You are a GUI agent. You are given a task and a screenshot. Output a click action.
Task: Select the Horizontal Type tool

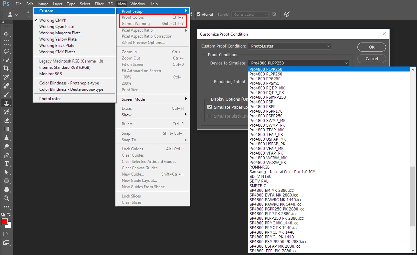click(6, 164)
